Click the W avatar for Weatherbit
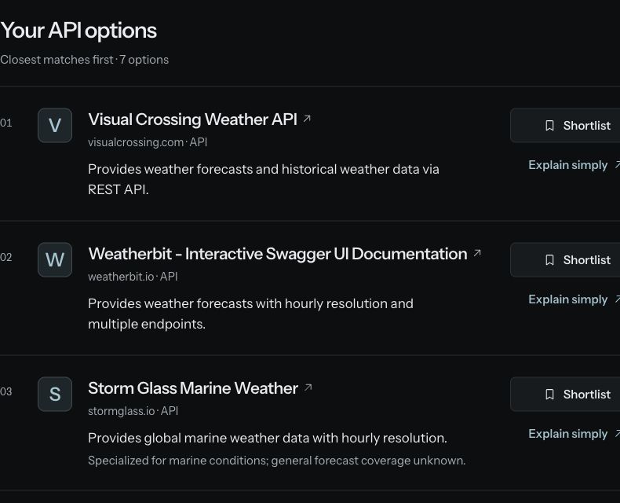Viewport: 620px width, 503px height. [x=55, y=260]
